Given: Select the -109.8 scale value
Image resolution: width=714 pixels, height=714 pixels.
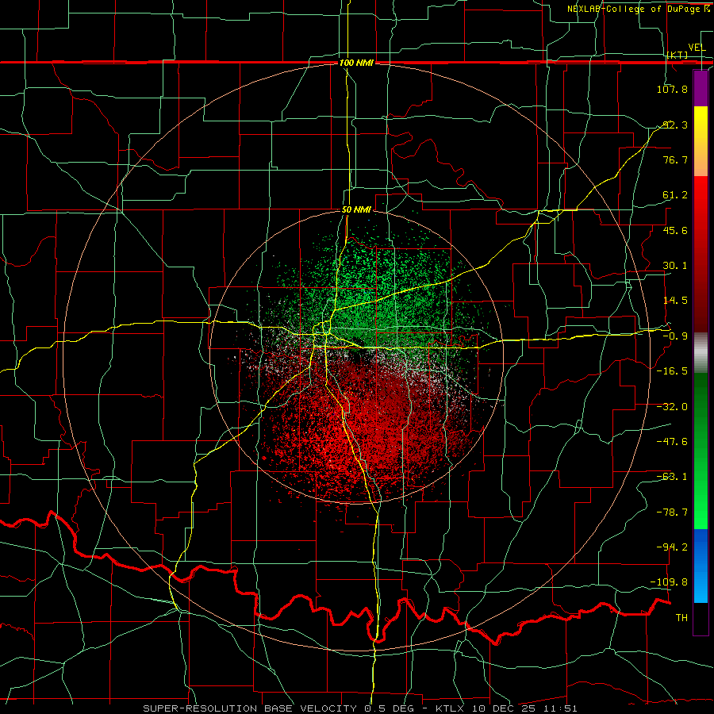Looking at the screenshot, I should coord(670,582).
